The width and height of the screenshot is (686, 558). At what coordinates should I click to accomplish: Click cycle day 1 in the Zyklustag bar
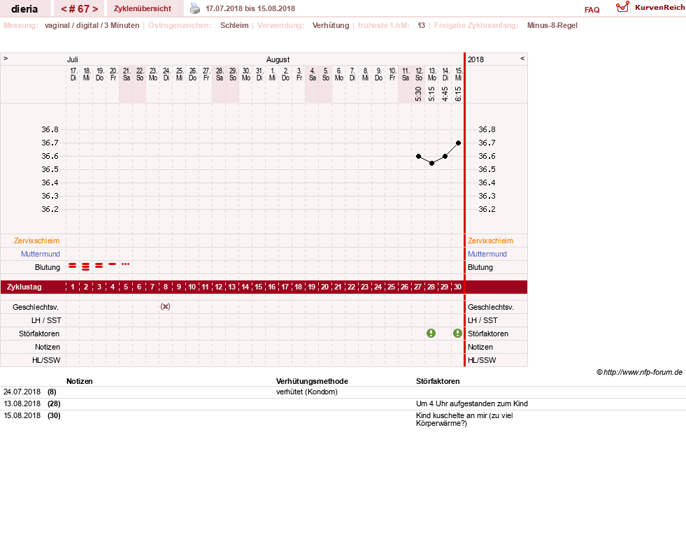click(73, 287)
